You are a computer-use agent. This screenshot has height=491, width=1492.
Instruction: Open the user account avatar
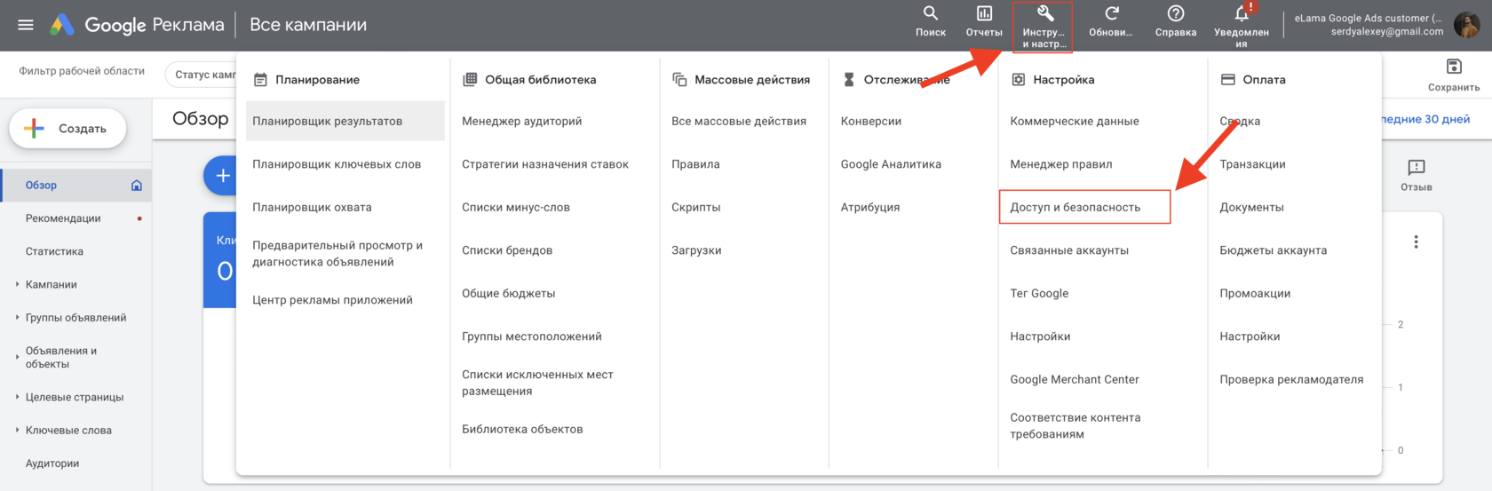(x=1466, y=25)
